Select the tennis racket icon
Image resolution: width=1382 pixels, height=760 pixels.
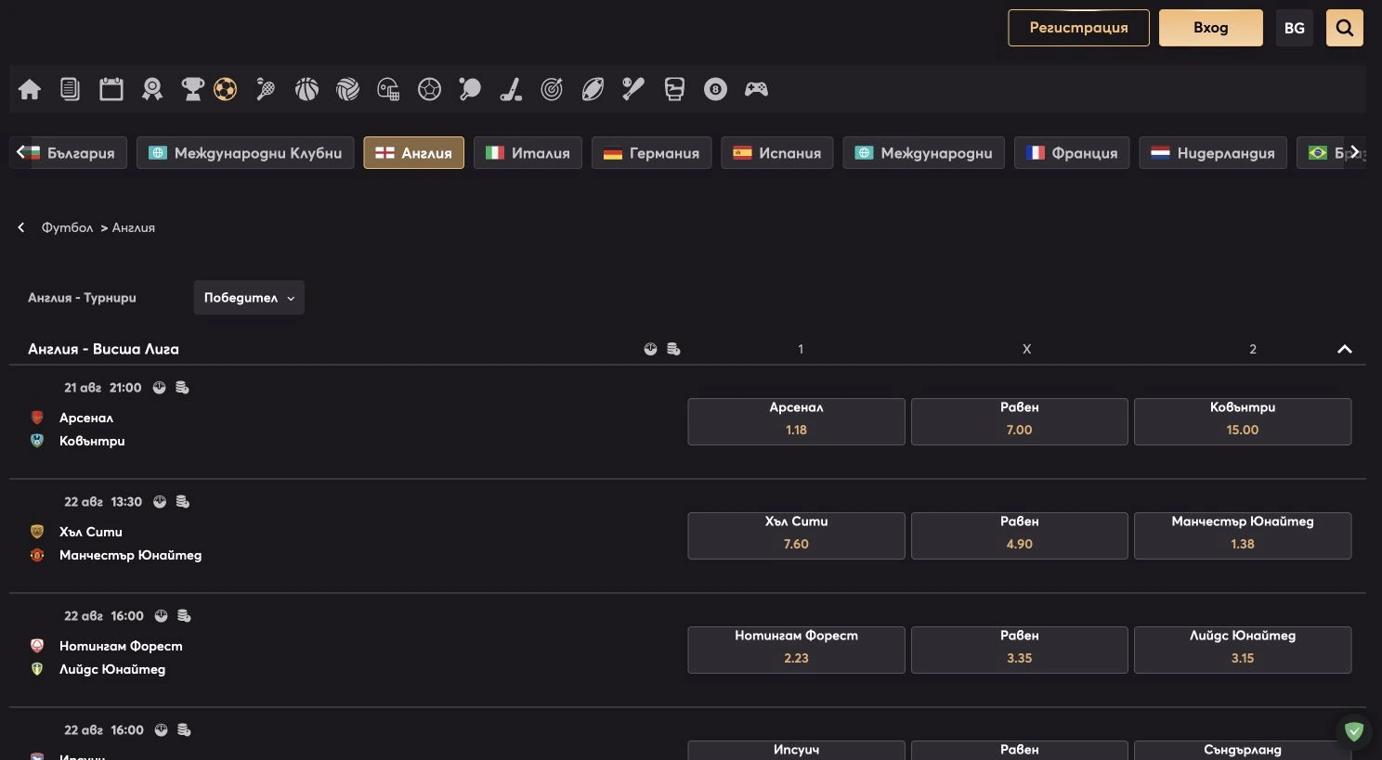266,89
